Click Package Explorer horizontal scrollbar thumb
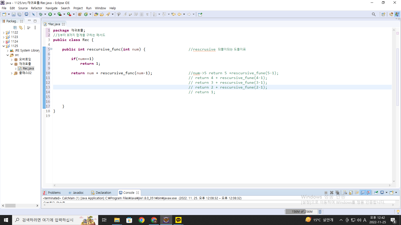401x225 pixels. coord(10,205)
